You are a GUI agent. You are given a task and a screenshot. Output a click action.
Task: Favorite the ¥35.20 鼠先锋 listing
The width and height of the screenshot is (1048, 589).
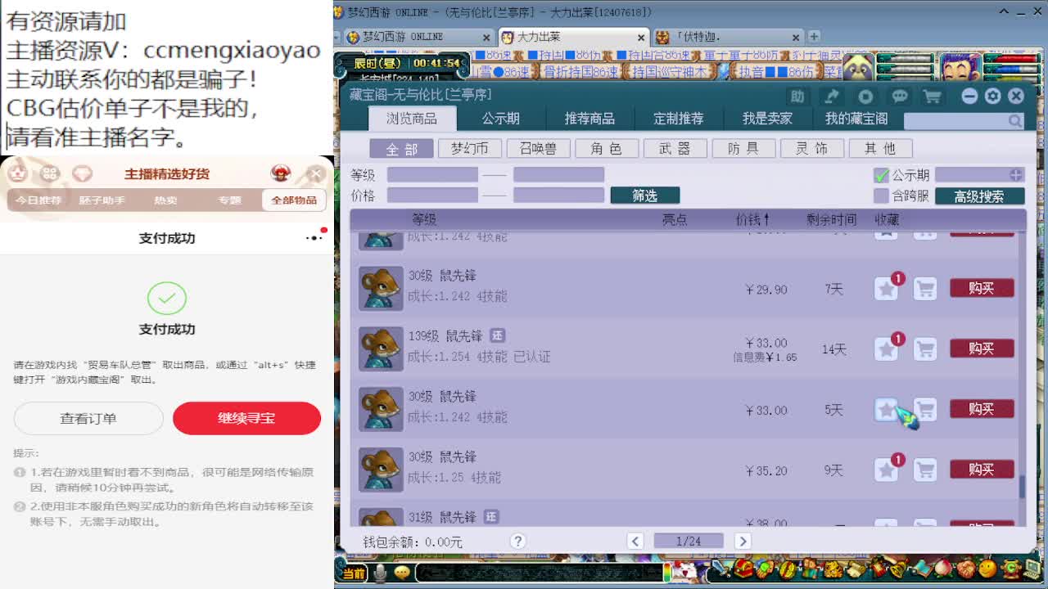[886, 470]
